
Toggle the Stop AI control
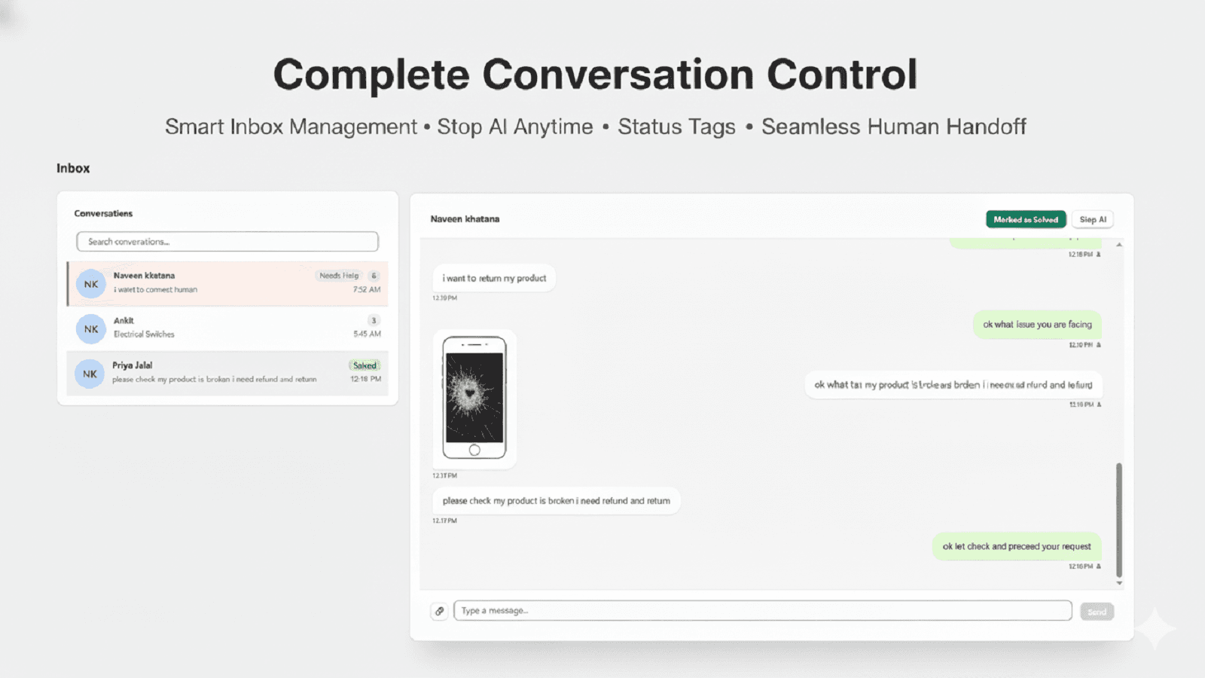1093,219
